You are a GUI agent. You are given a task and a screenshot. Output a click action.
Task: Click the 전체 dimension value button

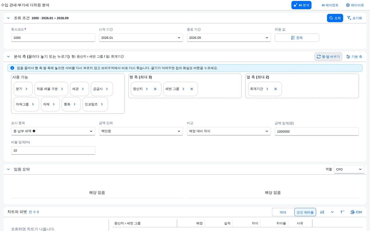297,38
